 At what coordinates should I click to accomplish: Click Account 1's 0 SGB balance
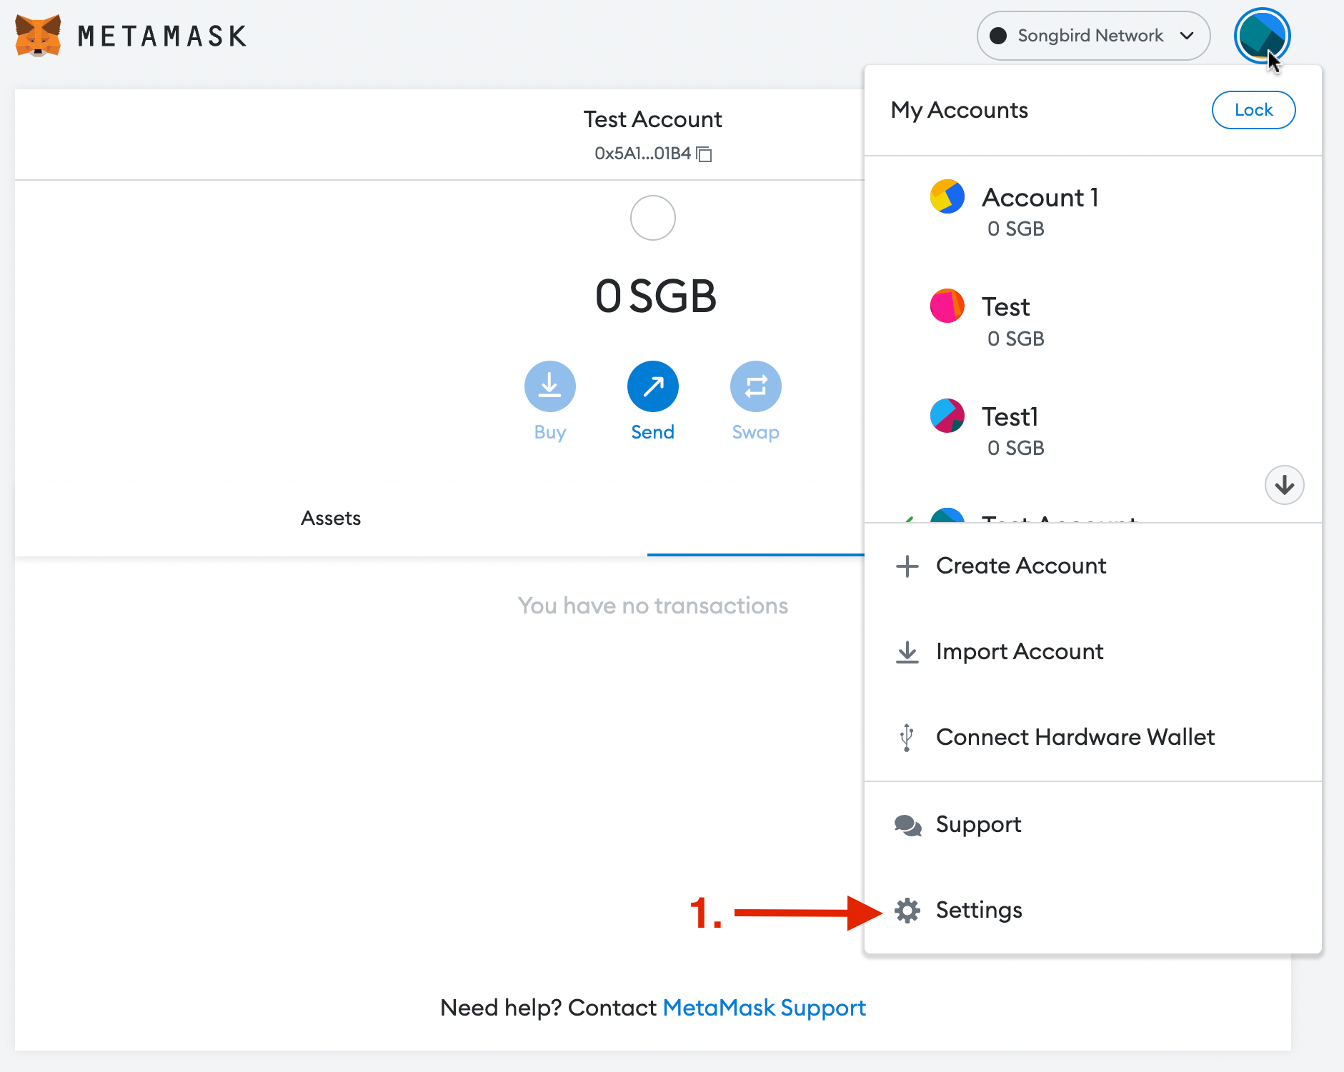pos(1016,229)
